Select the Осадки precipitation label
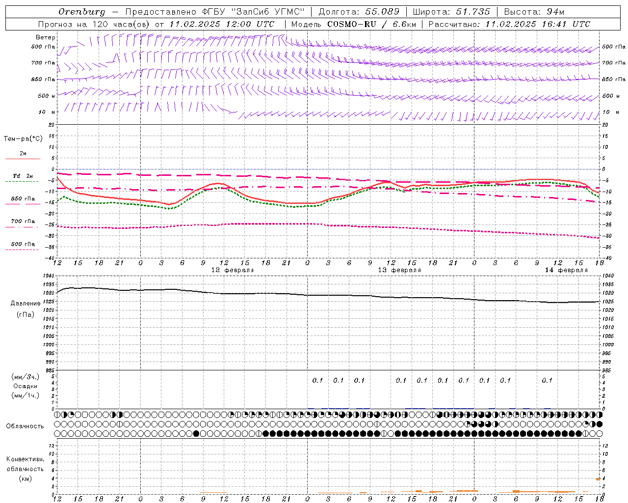The height and width of the screenshot is (503, 628). coord(26,386)
